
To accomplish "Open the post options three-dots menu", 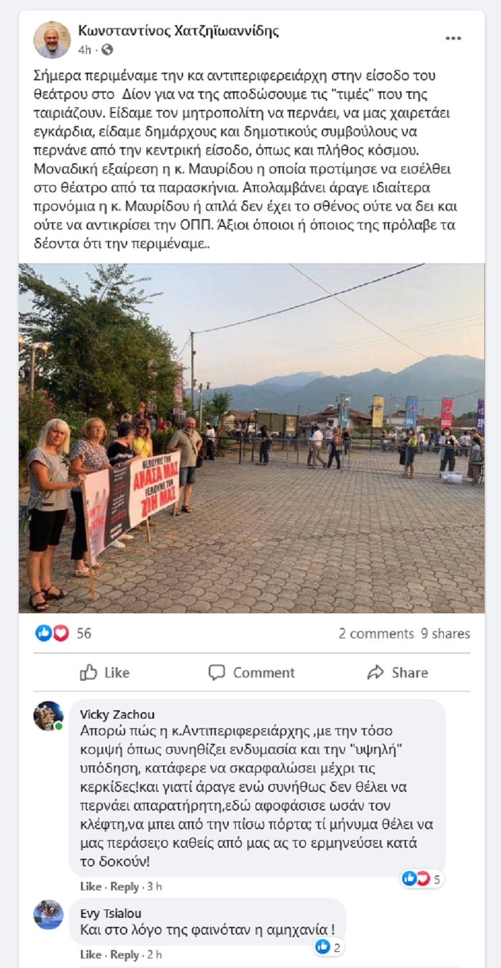I will point(453,39).
